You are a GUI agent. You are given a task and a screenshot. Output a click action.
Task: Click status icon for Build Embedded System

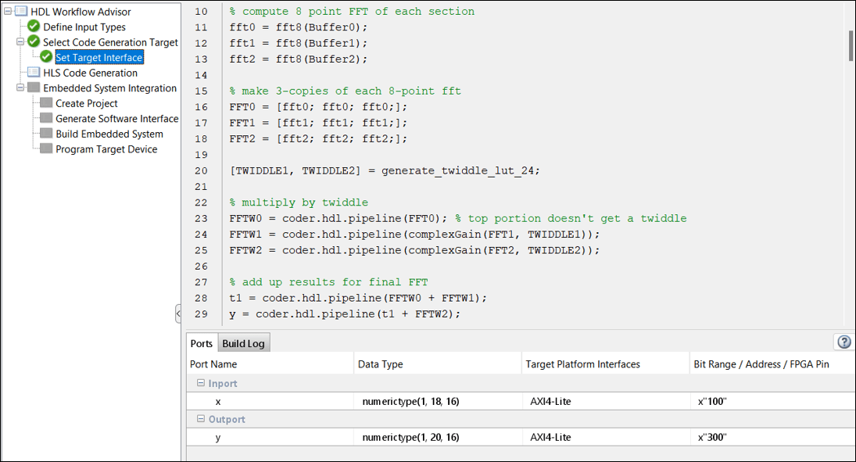click(45, 134)
